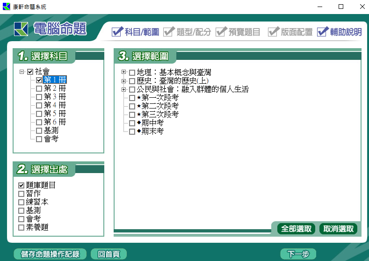Check the 第 2 冊 checkbox
Viewport: 369px width, 261px height.
pyautogui.click(x=39, y=88)
